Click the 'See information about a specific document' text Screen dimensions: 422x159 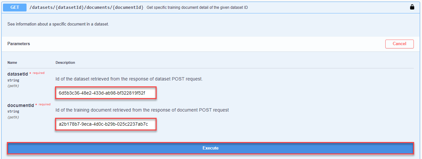point(58,24)
